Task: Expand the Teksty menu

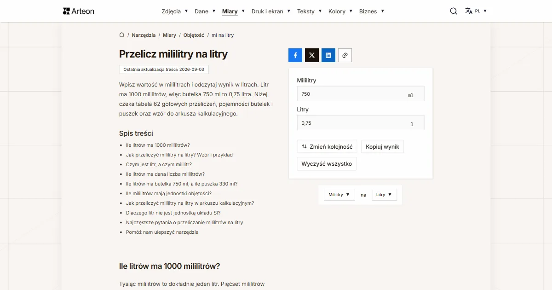Action: click(x=310, y=11)
